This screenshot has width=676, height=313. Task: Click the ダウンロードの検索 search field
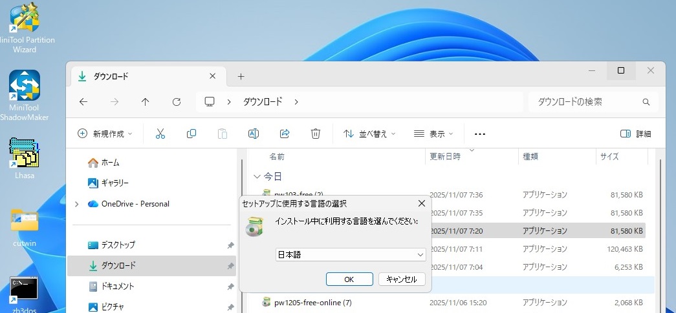coord(585,102)
